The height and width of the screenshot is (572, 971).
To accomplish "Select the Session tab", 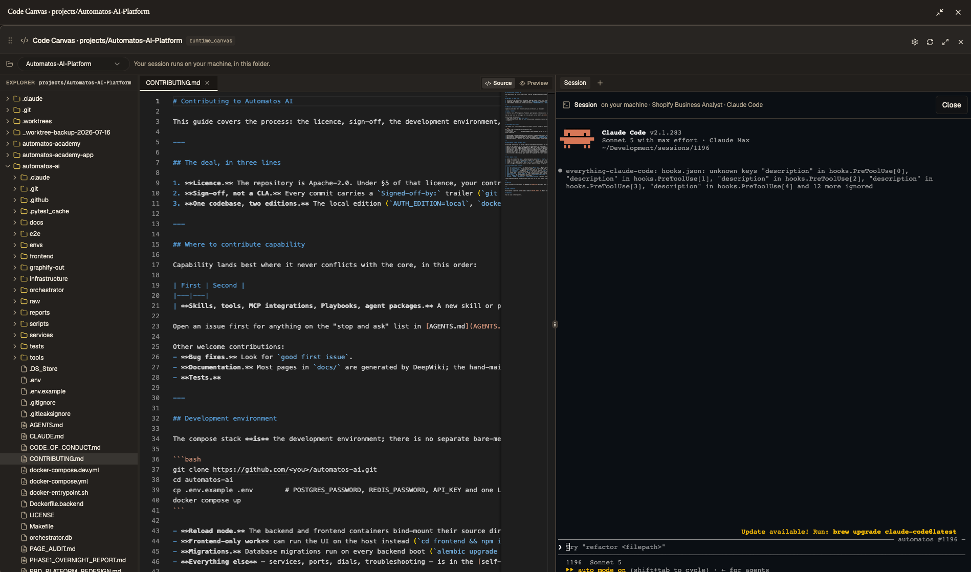I will coord(575,83).
